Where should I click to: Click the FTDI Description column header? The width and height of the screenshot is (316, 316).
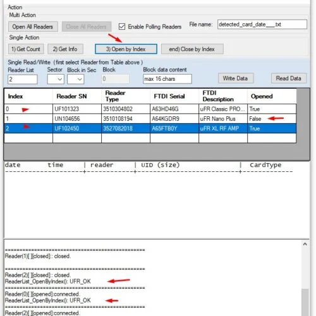223,96
